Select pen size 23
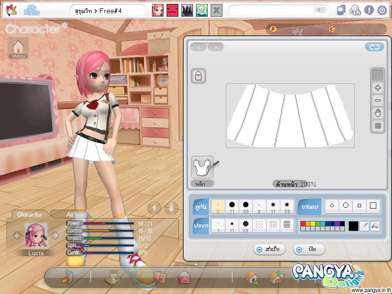The height and width of the screenshot is (294, 392). [x=246, y=226]
